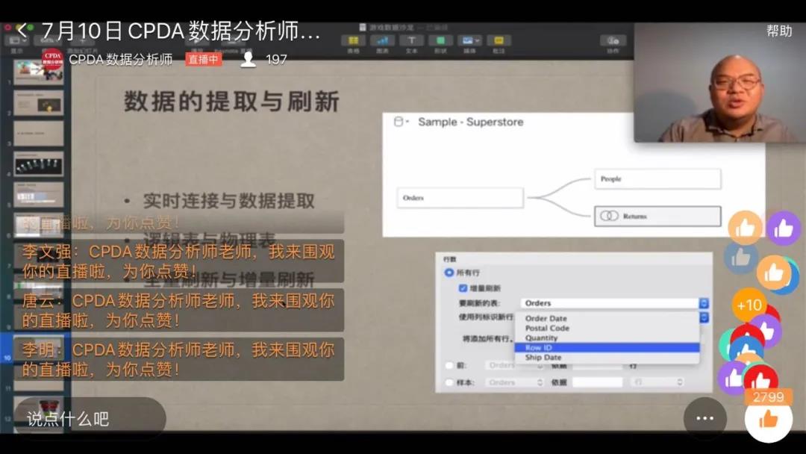Open the three-dot more options button
This screenshot has width=806, height=454.
point(705,418)
